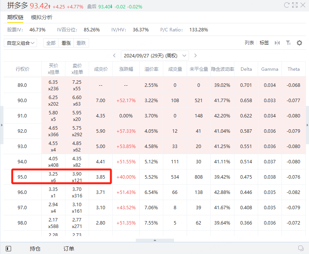Click bid price 6.35 x236 for strike 89.0
The height and width of the screenshot is (254, 309).
pyautogui.click(x=53, y=85)
